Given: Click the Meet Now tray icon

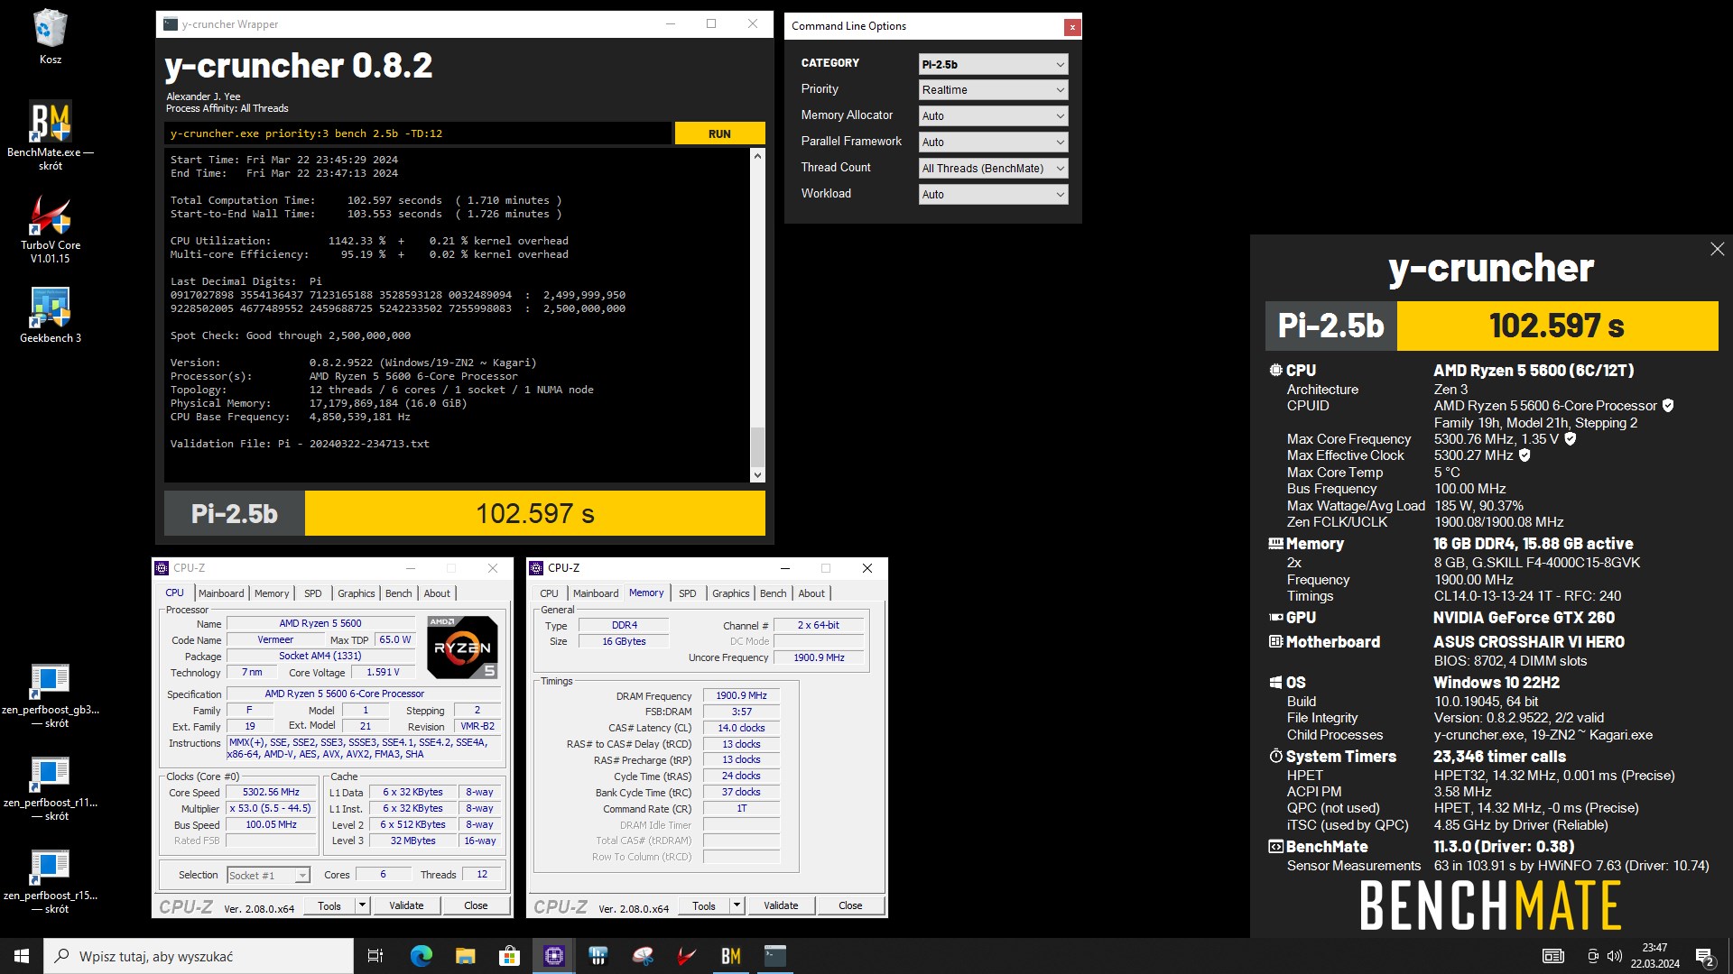Looking at the screenshot, I should tap(1593, 956).
